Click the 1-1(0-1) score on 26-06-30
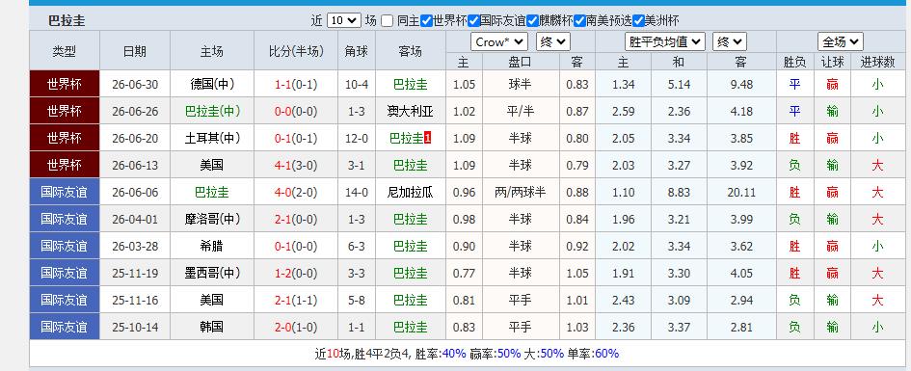911x371 pixels. coord(296,85)
